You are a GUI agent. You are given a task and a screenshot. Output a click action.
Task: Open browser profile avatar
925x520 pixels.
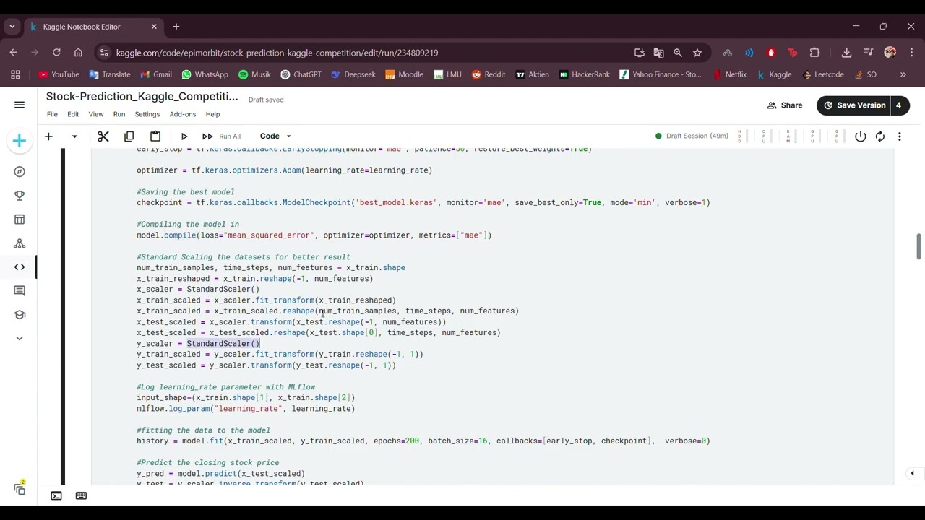[x=890, y=53]
